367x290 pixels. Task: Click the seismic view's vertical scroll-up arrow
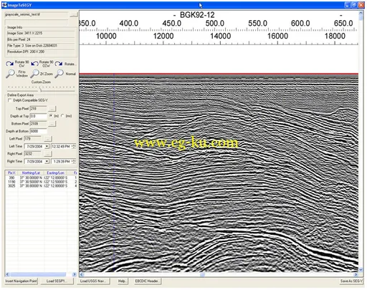point(361,13)
